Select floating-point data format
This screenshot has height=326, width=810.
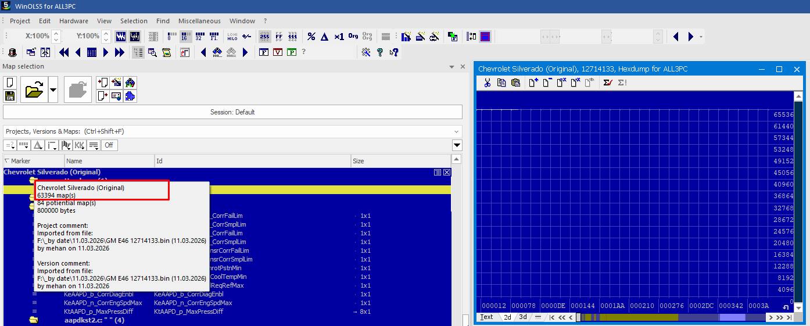pyautogui.click(x=213, y=36)
